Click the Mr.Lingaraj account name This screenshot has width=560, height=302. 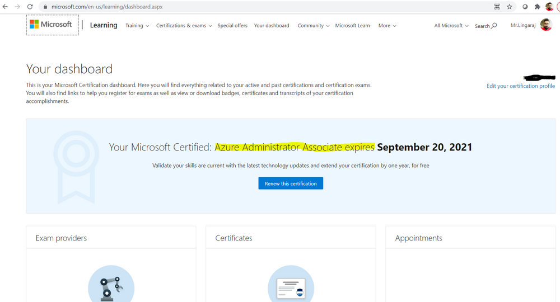523,25
